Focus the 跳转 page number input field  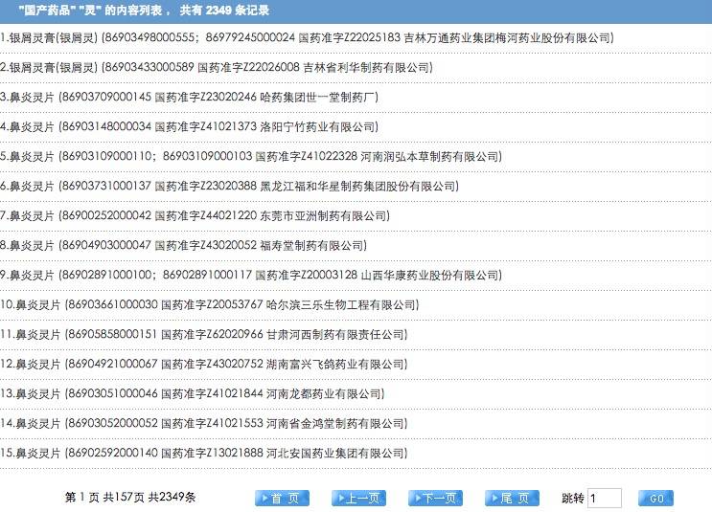[605, 498]
